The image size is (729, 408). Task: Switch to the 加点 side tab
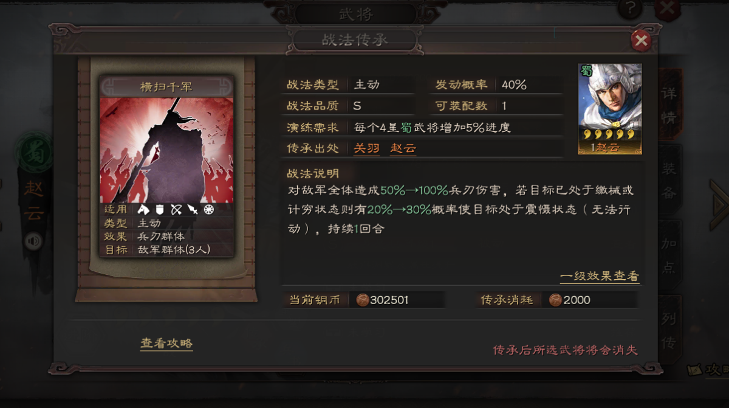(669, 256)
